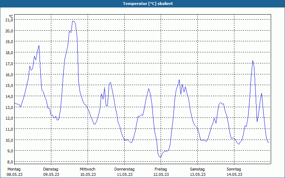
Task: Click the Dienstag 09.05.23 axis label
Action: pyautogui.click(x=51, y=172)
